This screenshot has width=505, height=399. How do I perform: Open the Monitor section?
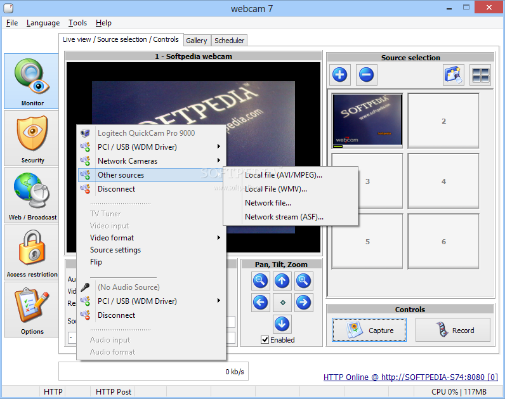[31, 81]
